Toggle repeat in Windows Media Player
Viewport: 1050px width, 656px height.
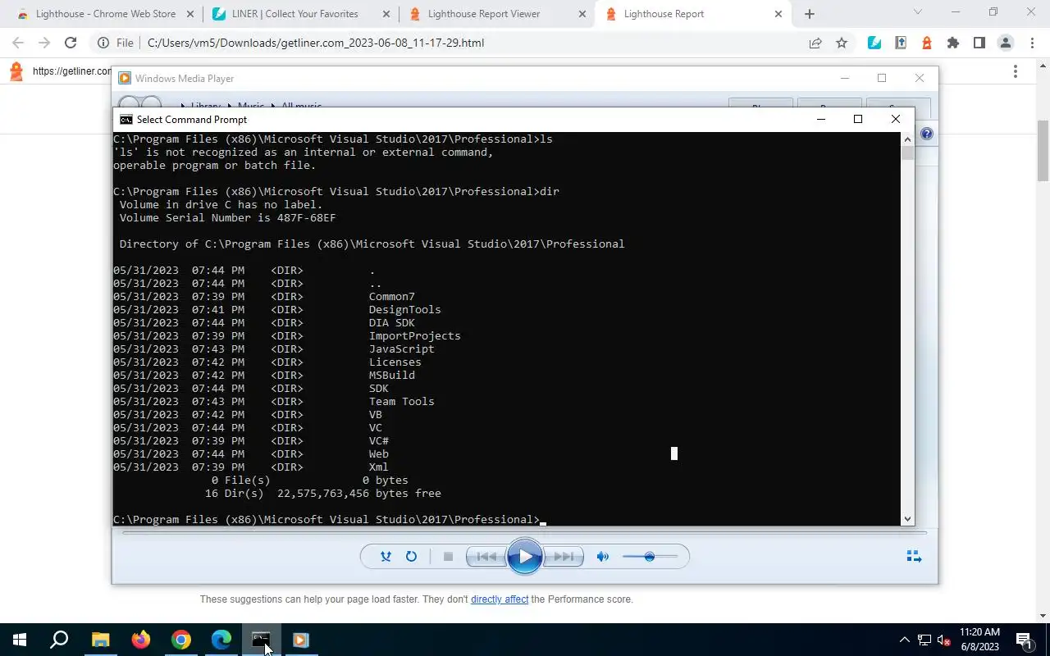coord(411,557)
